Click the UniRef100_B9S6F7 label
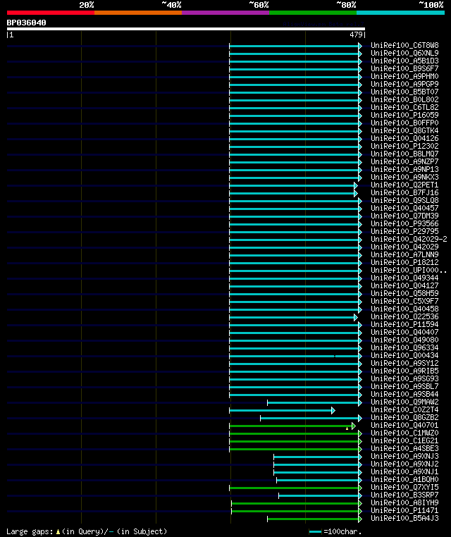The width and height of the screenshot is (451, 537). [x=404, y=69]
